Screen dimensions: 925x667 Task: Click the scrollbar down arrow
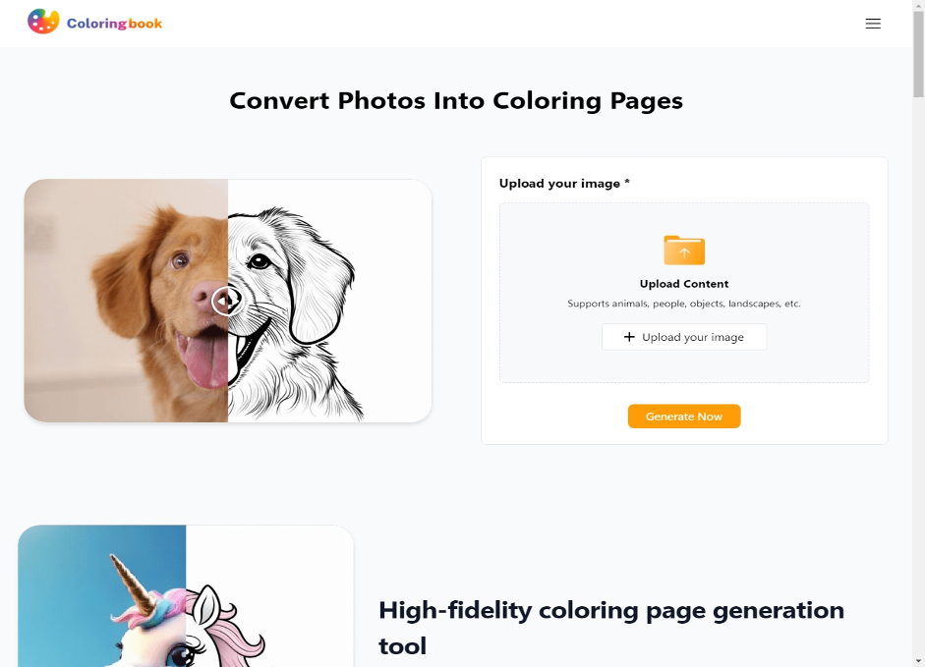click(918, 661)
